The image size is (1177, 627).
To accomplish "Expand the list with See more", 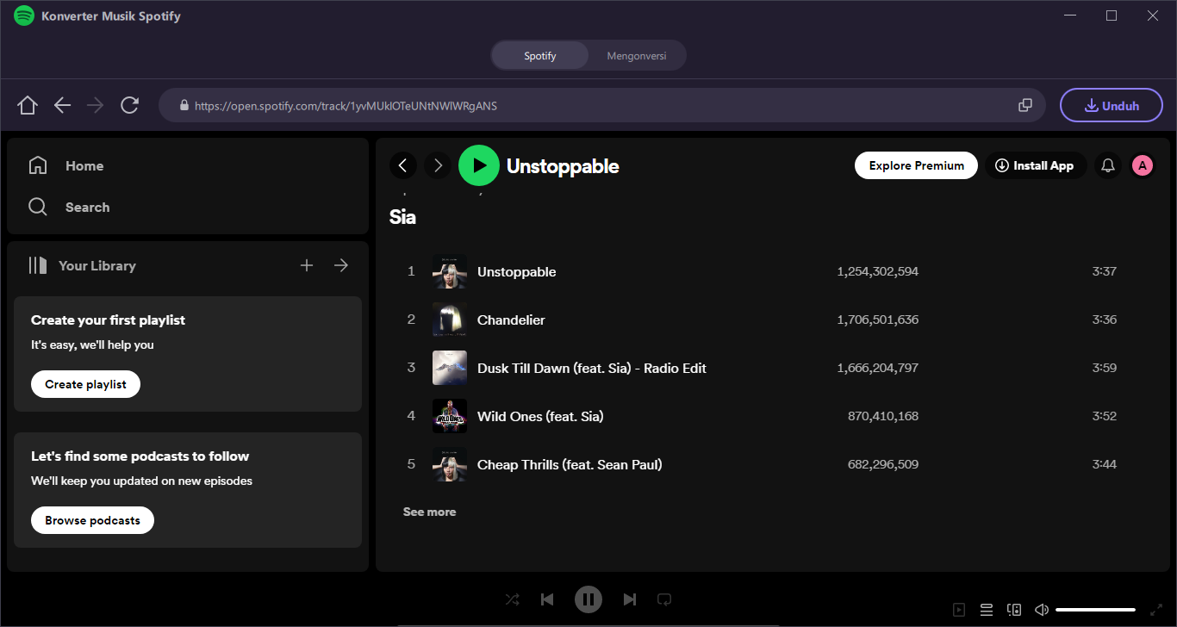I will tap(429, 512).
